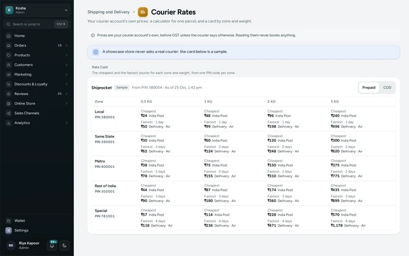The height and width of the screenshot is (256, 409).
Task: Click the Courier Rates truck icon
Action: pos(143,12)
